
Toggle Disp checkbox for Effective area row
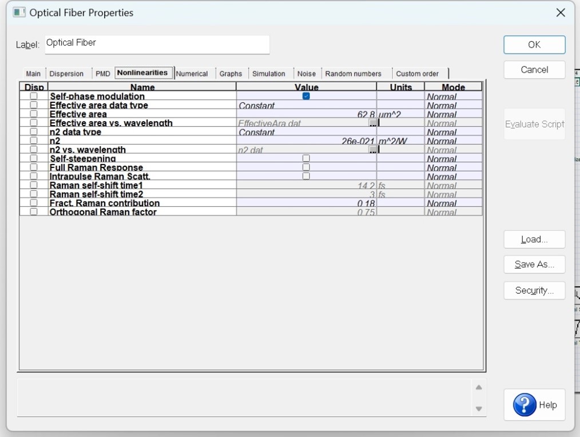34,114
